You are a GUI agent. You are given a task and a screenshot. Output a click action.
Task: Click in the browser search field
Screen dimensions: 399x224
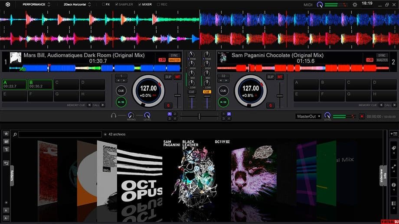60,134
